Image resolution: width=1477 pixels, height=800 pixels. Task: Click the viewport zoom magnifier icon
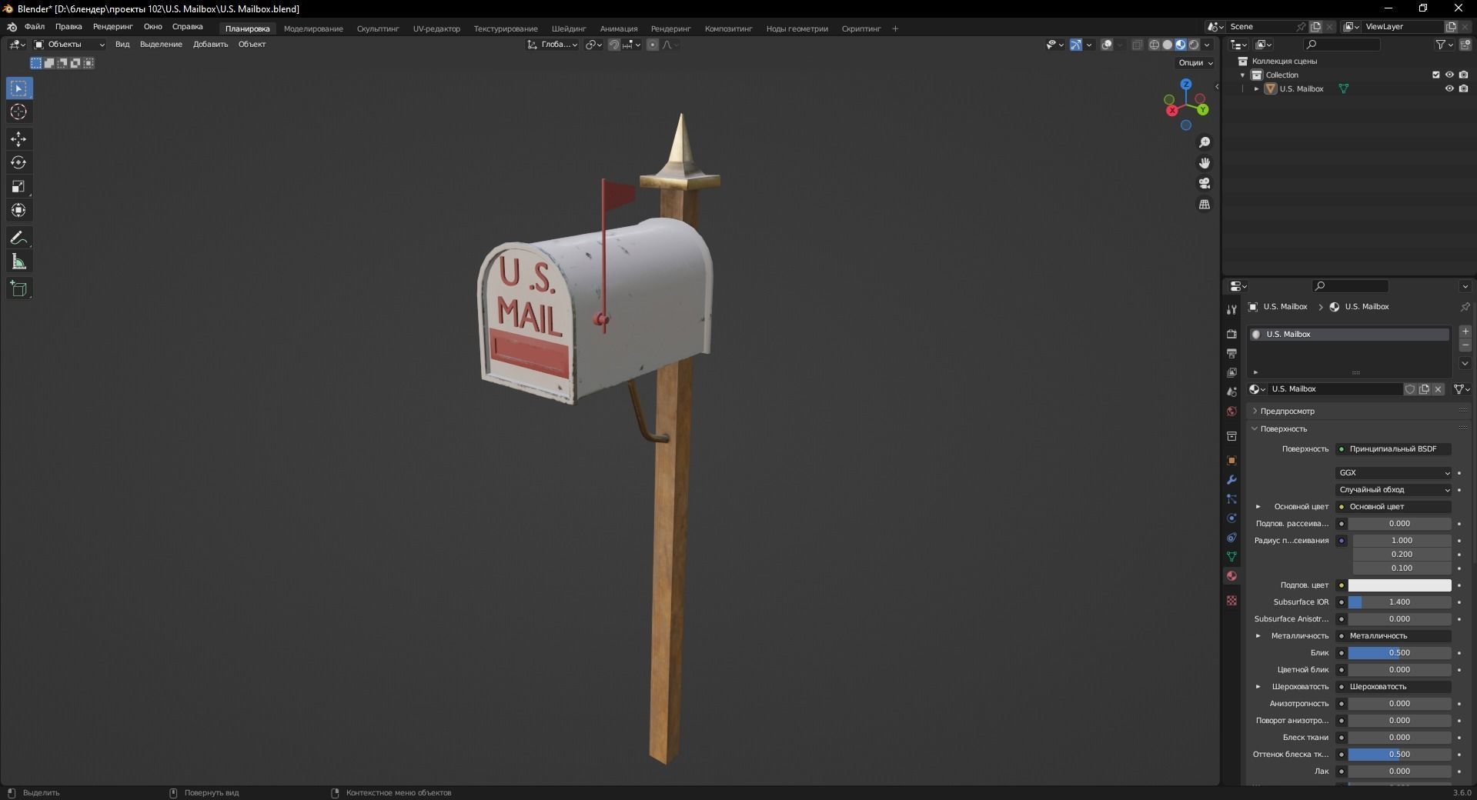click(x=1205, y=142)
